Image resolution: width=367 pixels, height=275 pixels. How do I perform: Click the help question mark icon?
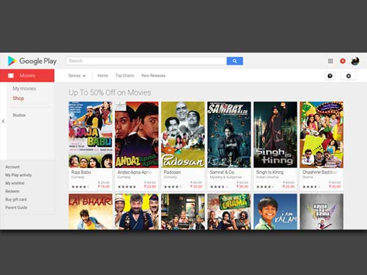point(330,76)
